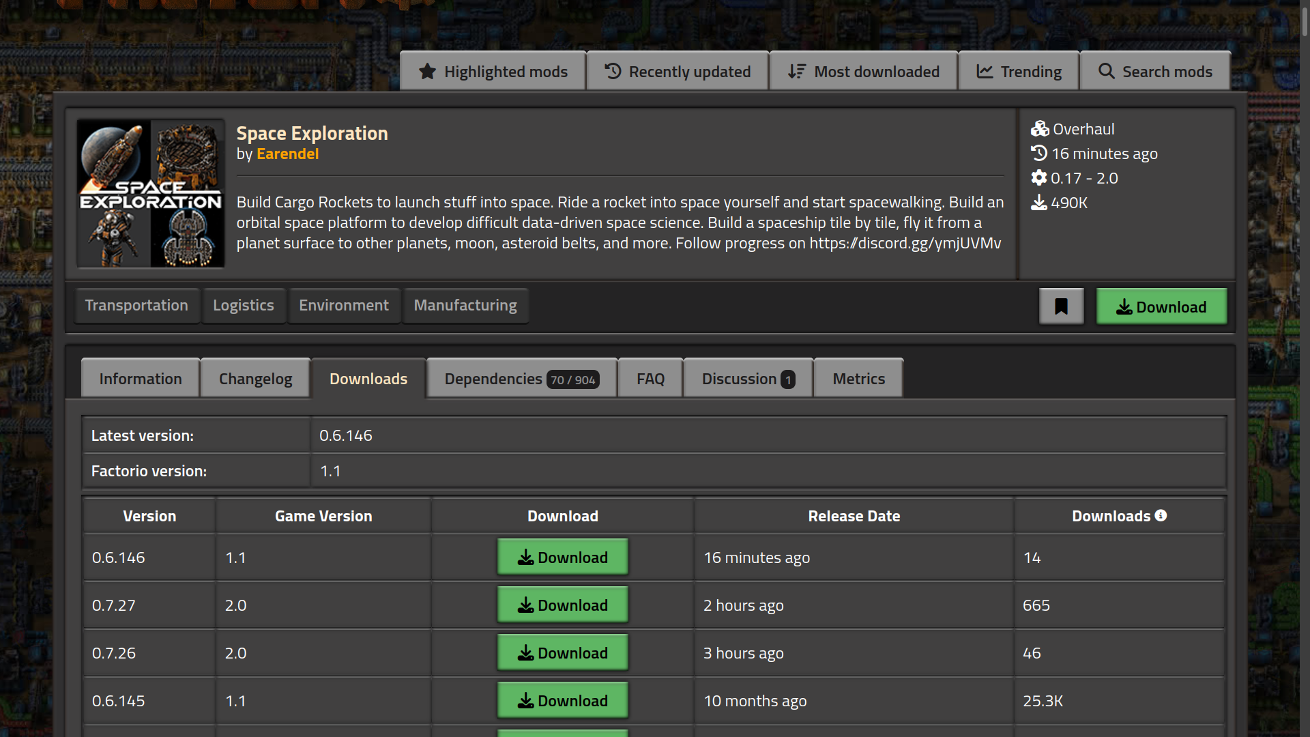Switch to the Changelog tab
Screen dimensions: 1310x737
(255, 378)
